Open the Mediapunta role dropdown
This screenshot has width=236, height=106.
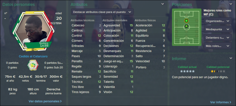click(218, 29)
